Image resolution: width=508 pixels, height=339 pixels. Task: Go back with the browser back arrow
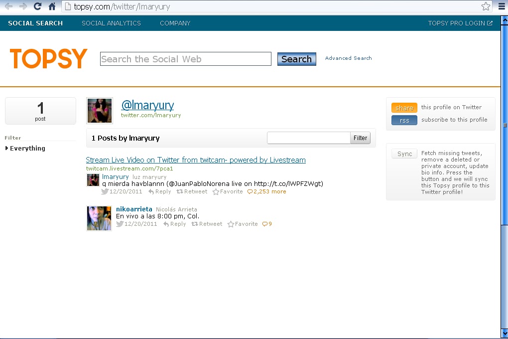click(9, 6)
